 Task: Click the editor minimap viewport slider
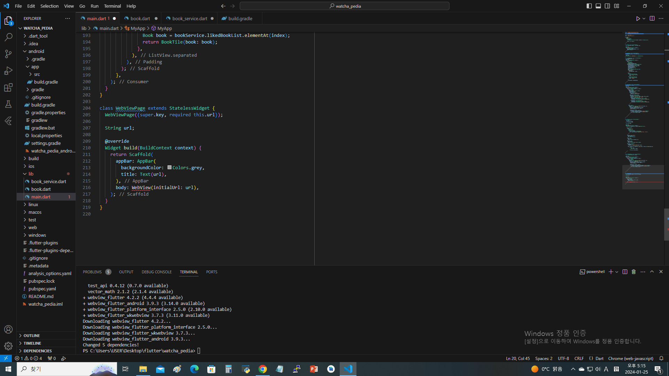(x=643, y=177)
